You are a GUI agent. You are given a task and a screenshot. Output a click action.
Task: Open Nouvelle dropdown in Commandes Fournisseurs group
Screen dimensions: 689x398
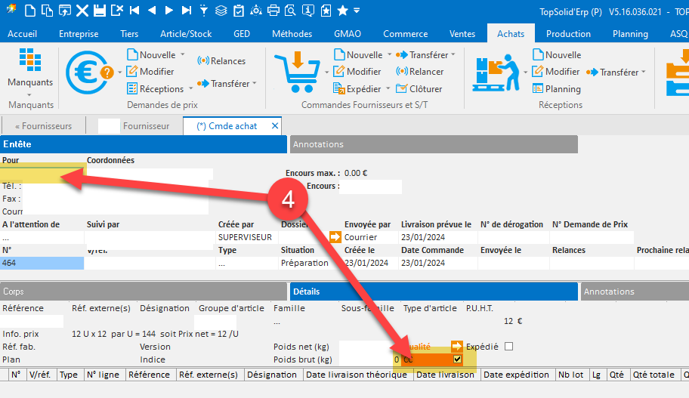[389, 54]
